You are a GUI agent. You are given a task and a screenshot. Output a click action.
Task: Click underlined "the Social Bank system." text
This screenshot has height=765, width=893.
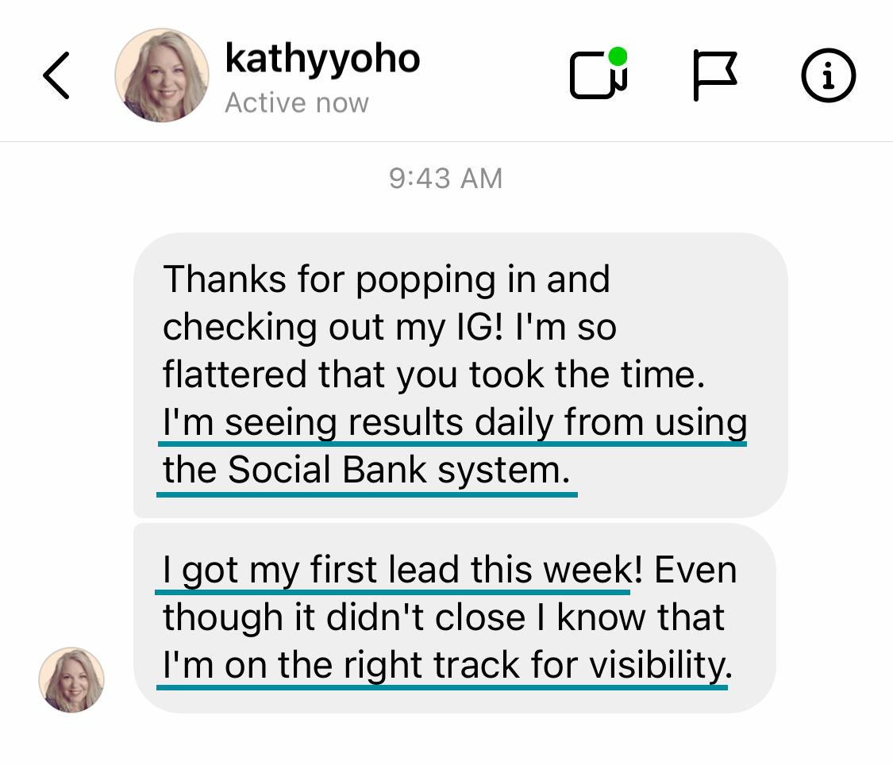tap(366, 470)
